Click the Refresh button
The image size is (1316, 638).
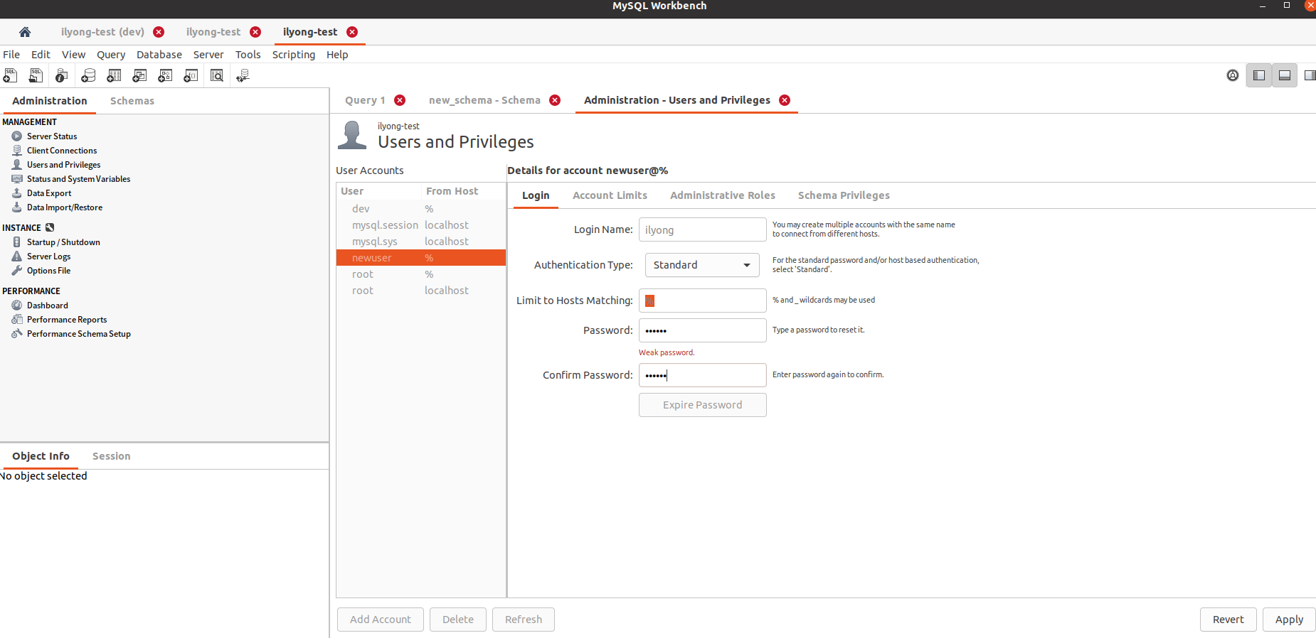coord(524,620)
